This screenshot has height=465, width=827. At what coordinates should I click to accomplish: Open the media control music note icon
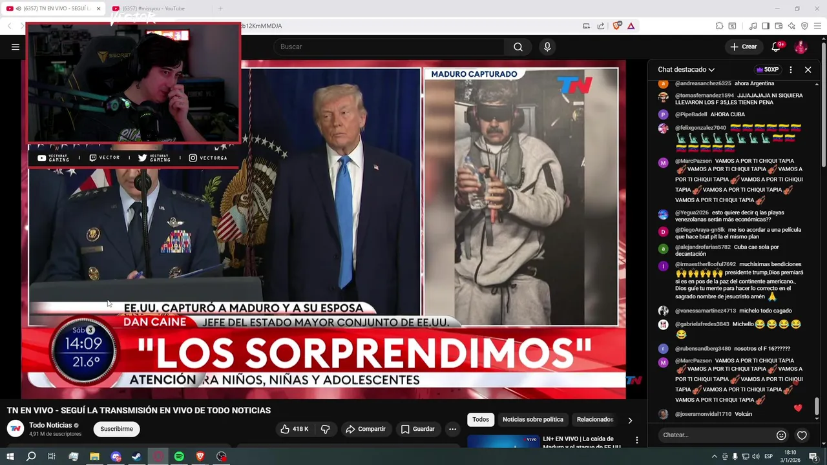tap(753, 26)
